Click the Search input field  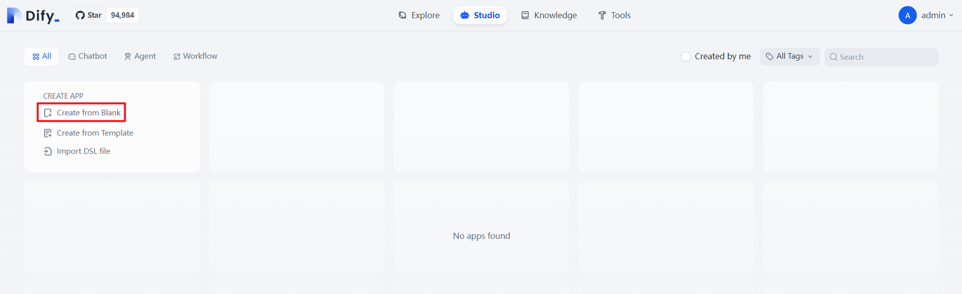click(x=881, y=57)
